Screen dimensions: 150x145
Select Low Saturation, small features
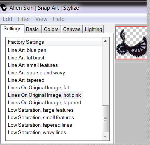point(41,118)
